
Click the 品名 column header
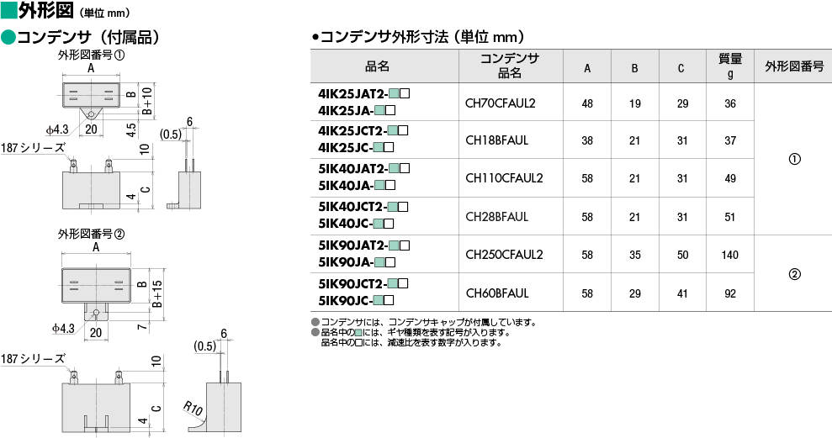[377, 66]
